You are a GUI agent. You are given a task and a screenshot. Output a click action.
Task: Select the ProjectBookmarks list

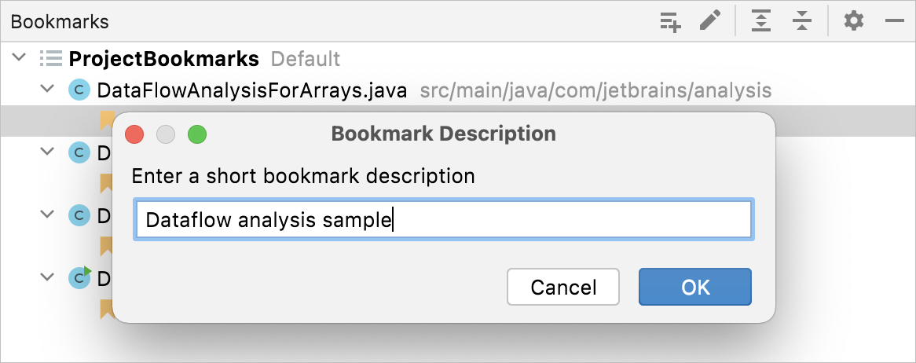click(163, 59)
